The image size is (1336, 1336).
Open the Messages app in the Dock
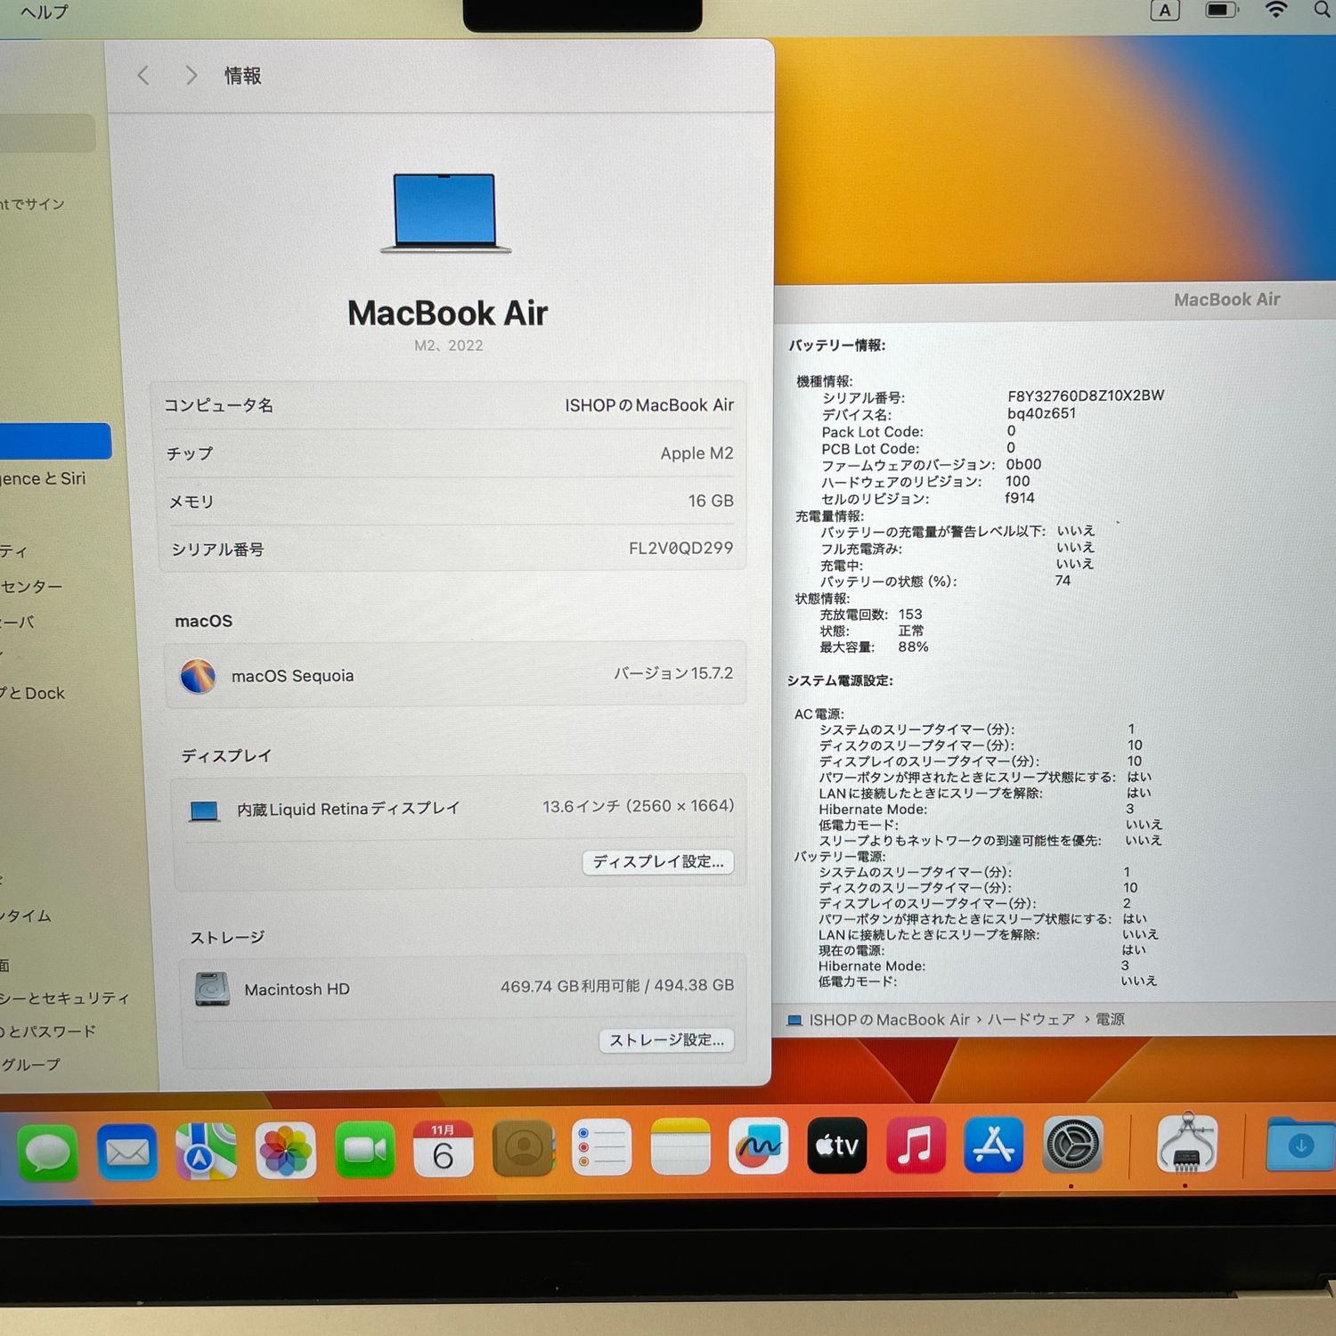pos(48,1151)
